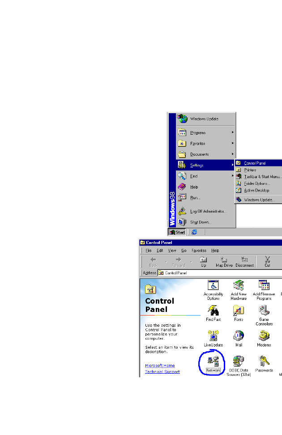Select Windows Update in Settings submenu

pyautogui.click(x=259, y=200)
